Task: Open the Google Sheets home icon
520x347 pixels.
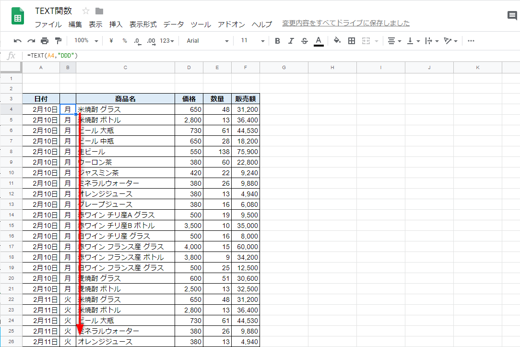Action: click(18, 16)
